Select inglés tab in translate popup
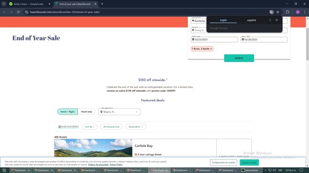Screen dimensions: 309x173 (223, 20)
